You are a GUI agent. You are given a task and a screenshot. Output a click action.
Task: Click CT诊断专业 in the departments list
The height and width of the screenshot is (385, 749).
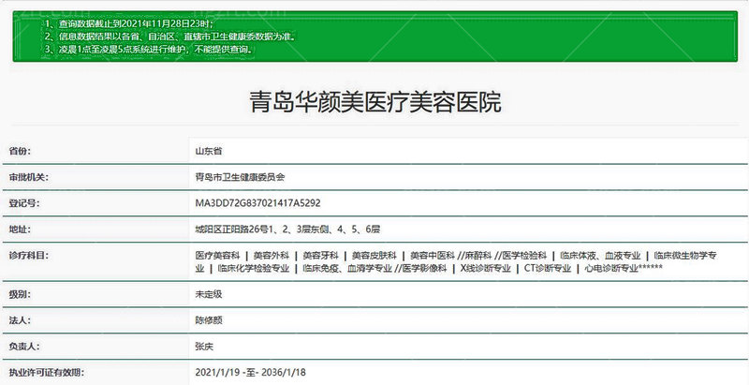(548, 268)
